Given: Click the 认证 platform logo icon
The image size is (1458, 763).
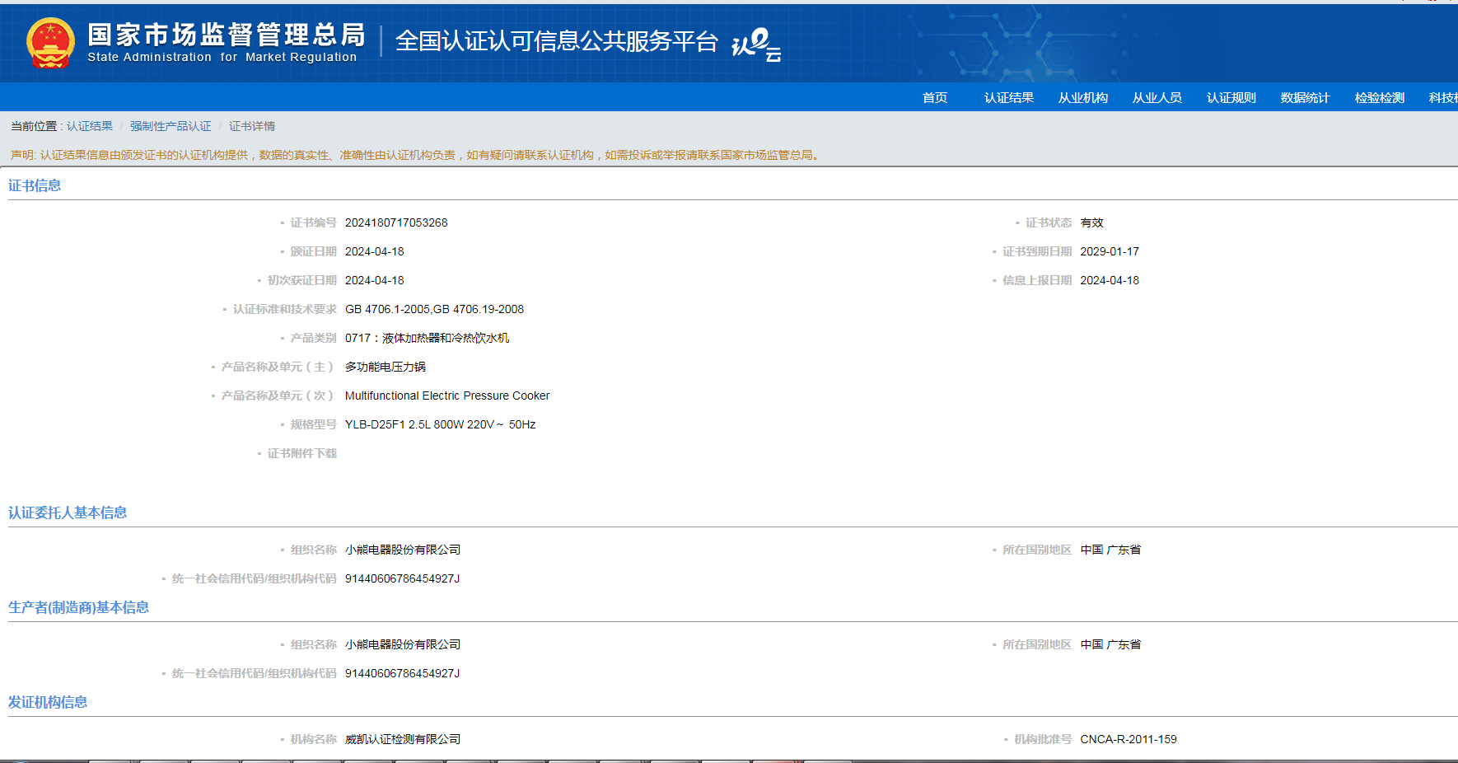Looking at the screenshot, I should [756, 44].
